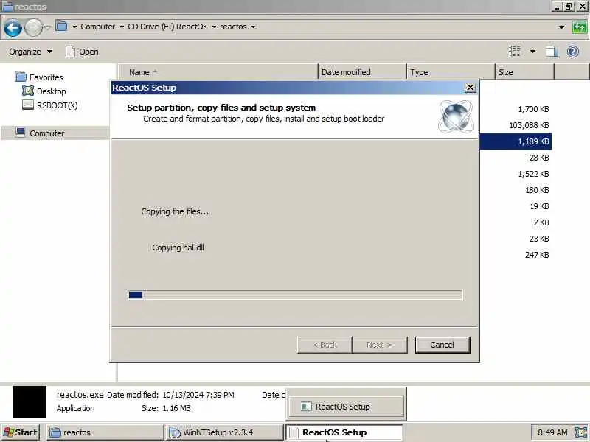Click the highlighted 1,189 KB size cell
The image size is (590, 442).
point(533,141)
